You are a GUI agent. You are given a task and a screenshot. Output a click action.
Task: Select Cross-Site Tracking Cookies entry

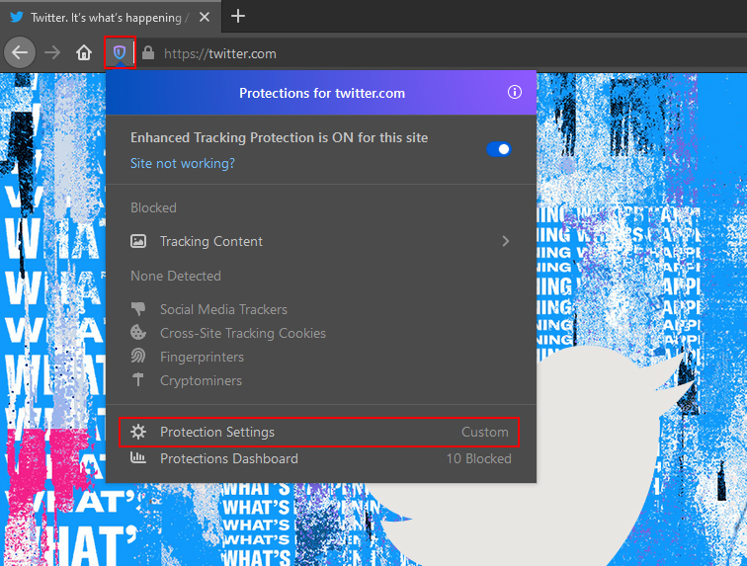point(243,333)
